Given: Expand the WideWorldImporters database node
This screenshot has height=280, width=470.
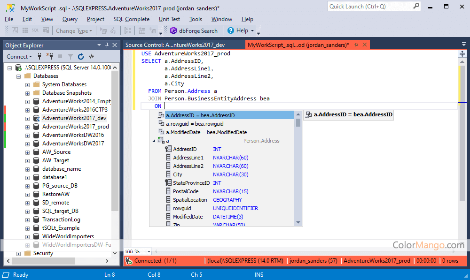Looking at the screenshot, I should coord(27,237).
